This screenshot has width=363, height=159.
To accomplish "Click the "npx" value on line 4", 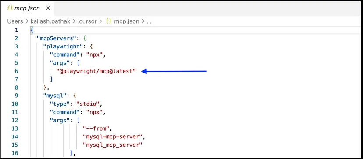I will click(94, 55).
